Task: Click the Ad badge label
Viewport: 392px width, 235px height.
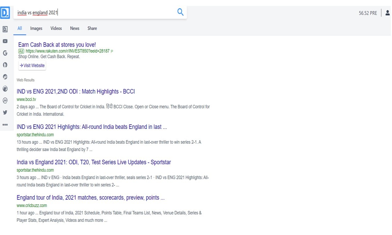Action: 21,51
